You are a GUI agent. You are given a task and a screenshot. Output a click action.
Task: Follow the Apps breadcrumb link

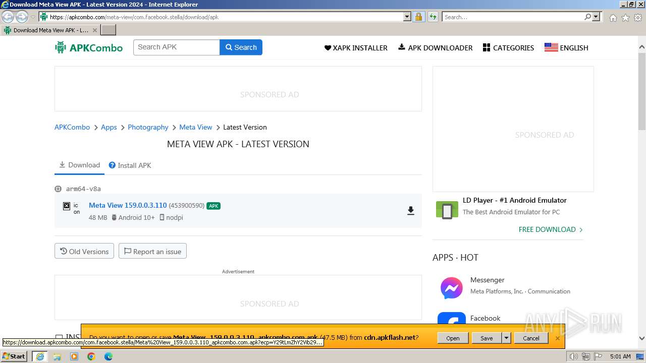109,127
